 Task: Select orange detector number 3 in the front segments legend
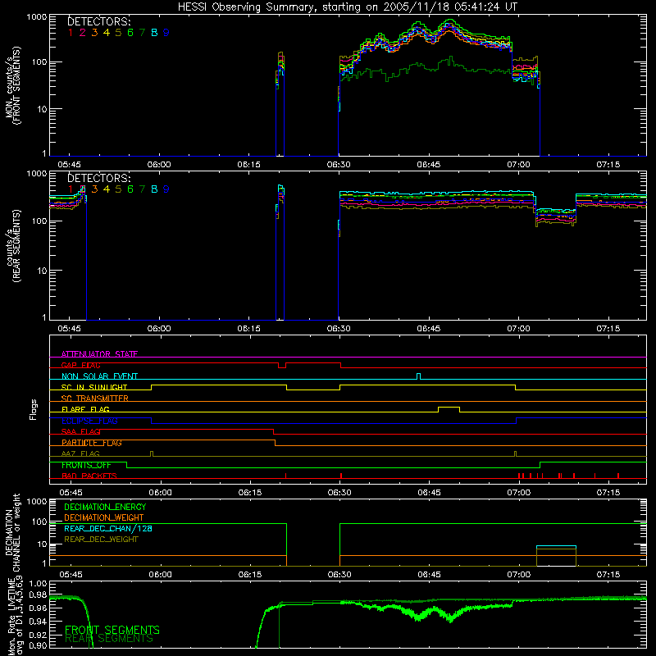(94, 33)
